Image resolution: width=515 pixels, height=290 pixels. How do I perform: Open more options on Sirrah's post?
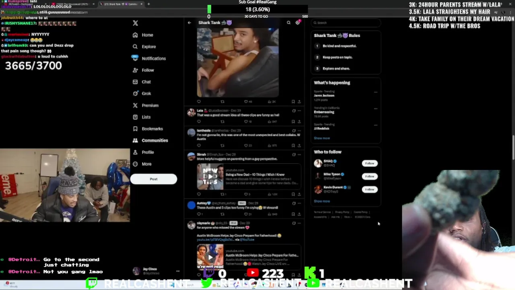299,155
